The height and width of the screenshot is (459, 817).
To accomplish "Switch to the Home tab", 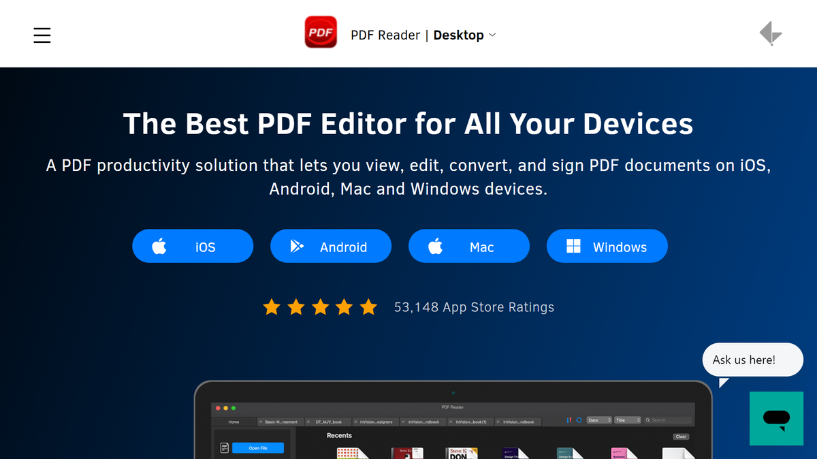I will click(x=234, y=422).
